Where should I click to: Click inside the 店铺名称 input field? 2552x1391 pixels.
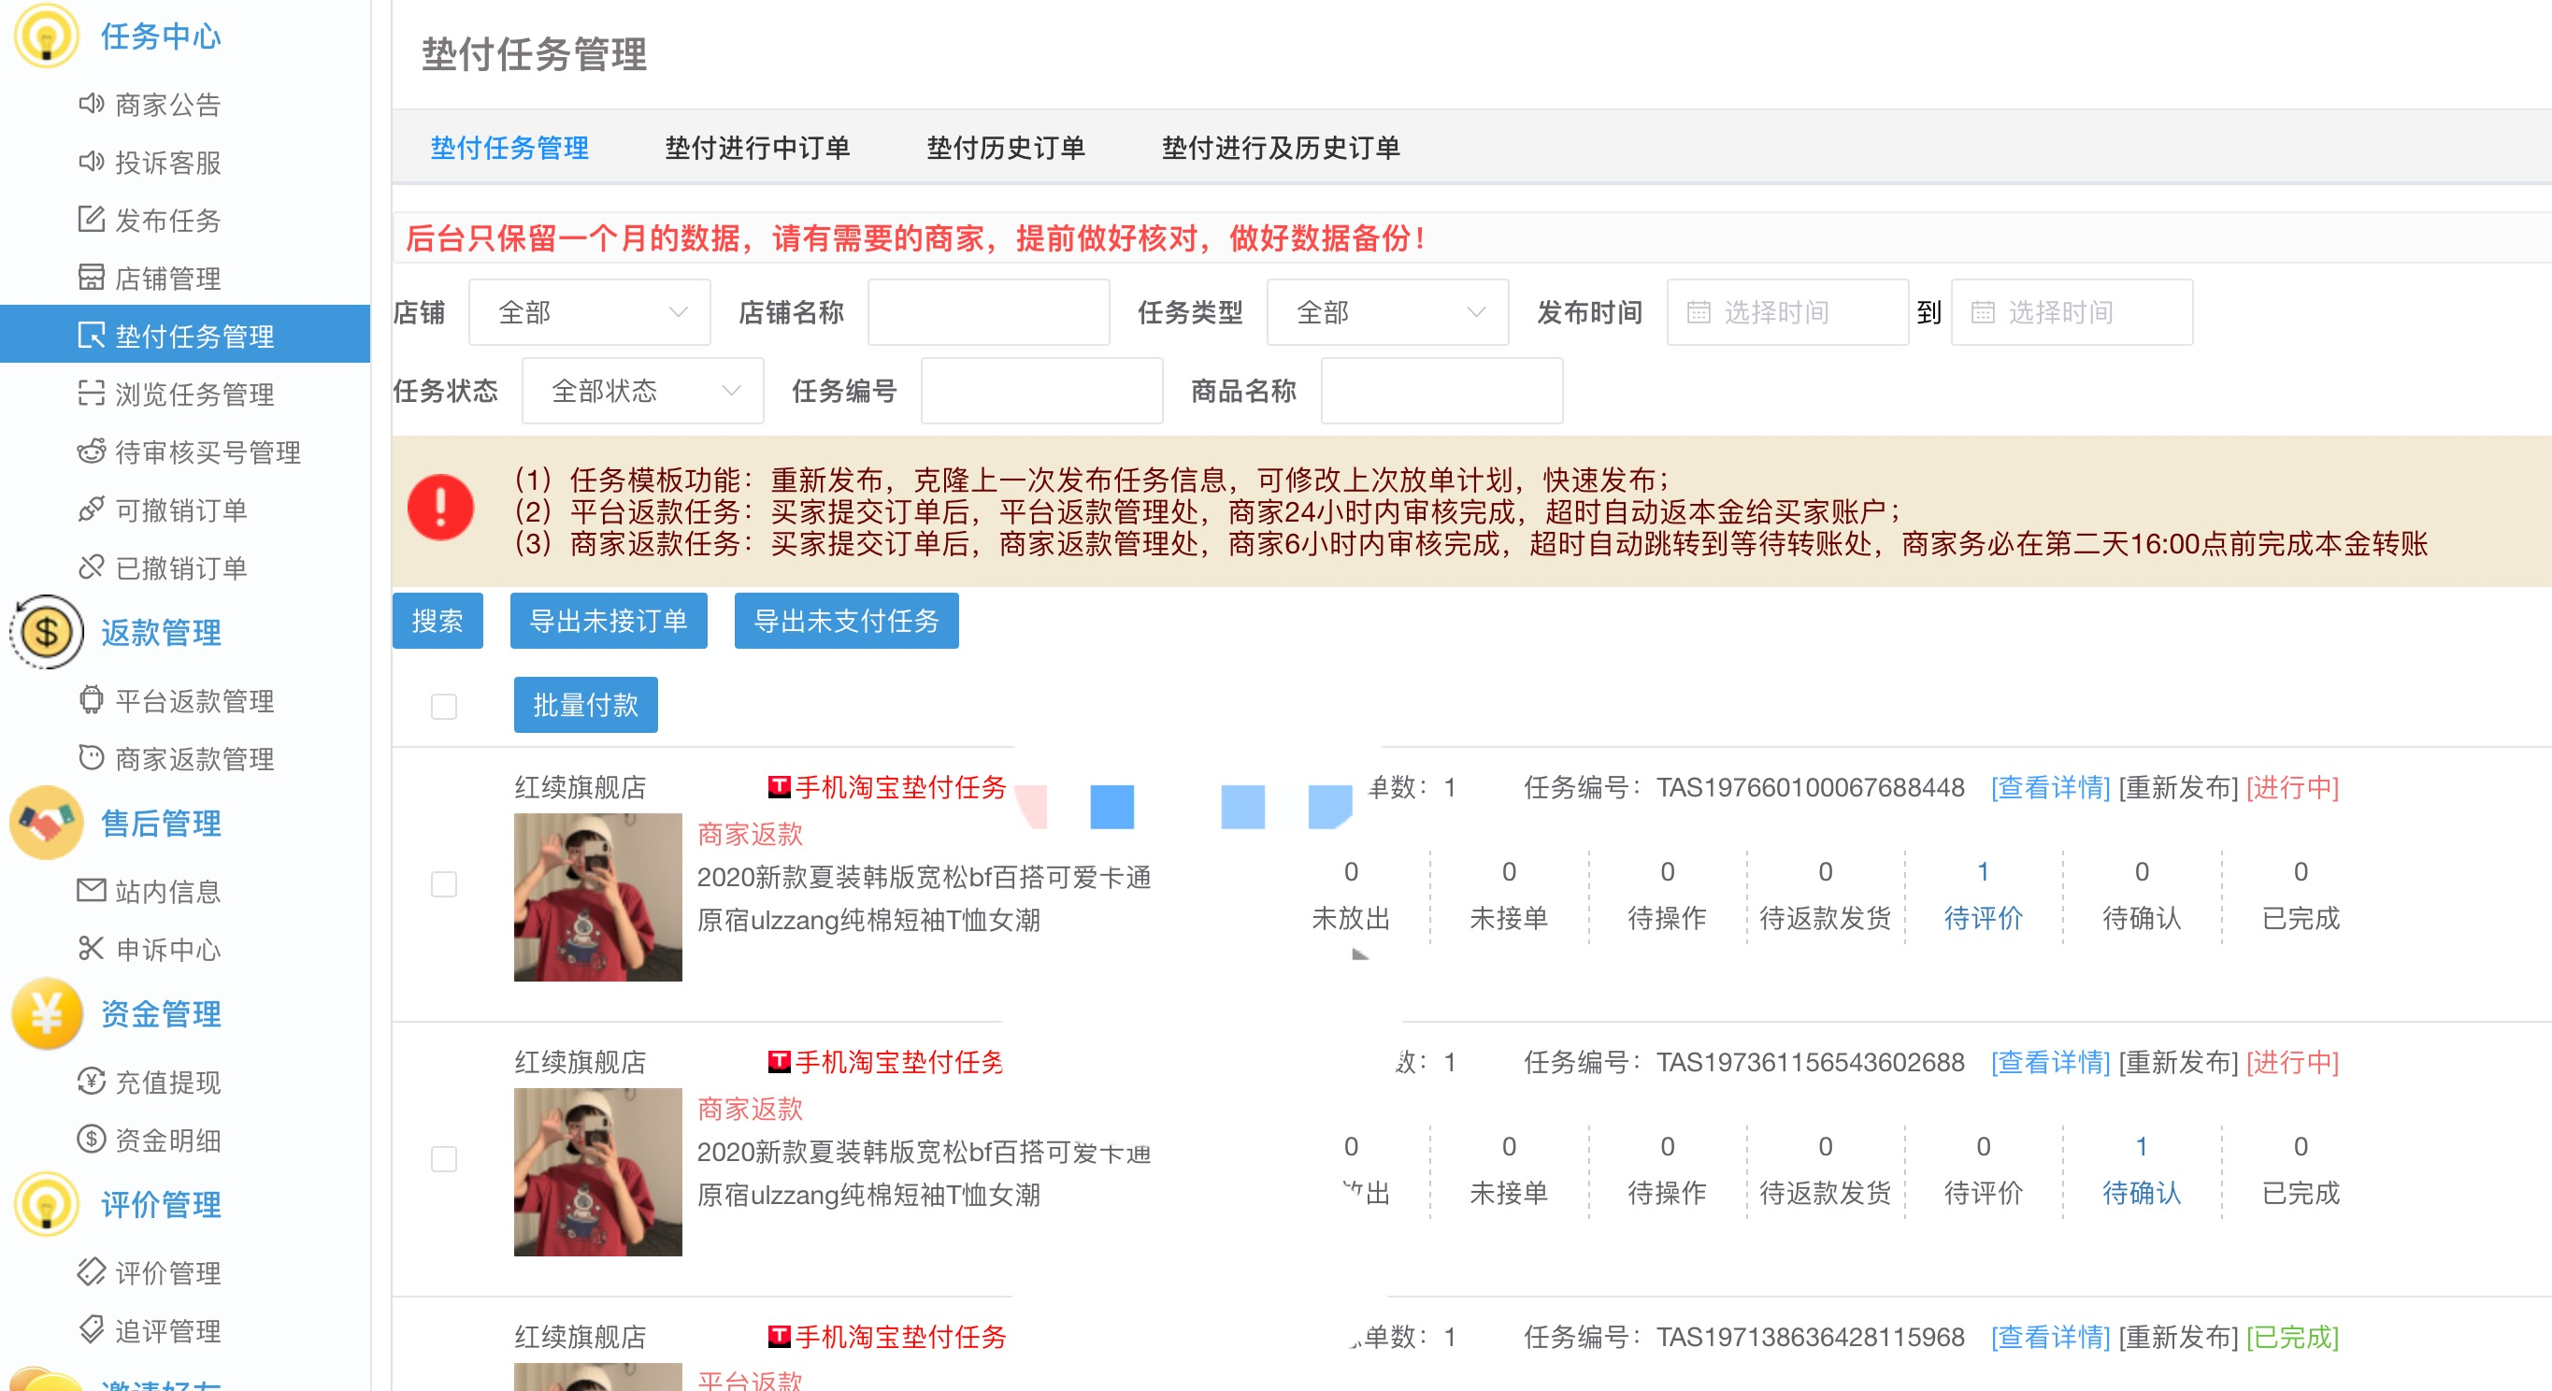click(989, 312)
